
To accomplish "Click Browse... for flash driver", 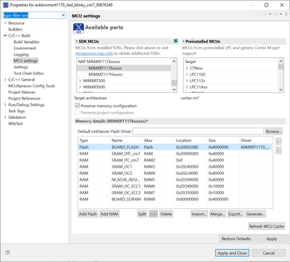I will (273, 131).
